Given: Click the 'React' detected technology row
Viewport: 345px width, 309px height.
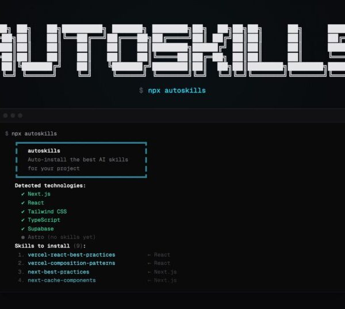Looking at the screenshot, I should [x=33, y=203].
